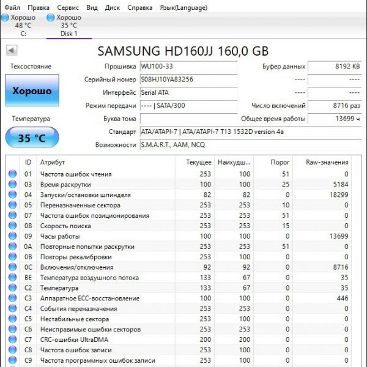Screen dimensions: 367x367
Task: Click status icon for Аппаратное ECC-восстановление
Action: pyautogui.click(x=12, y=298)
